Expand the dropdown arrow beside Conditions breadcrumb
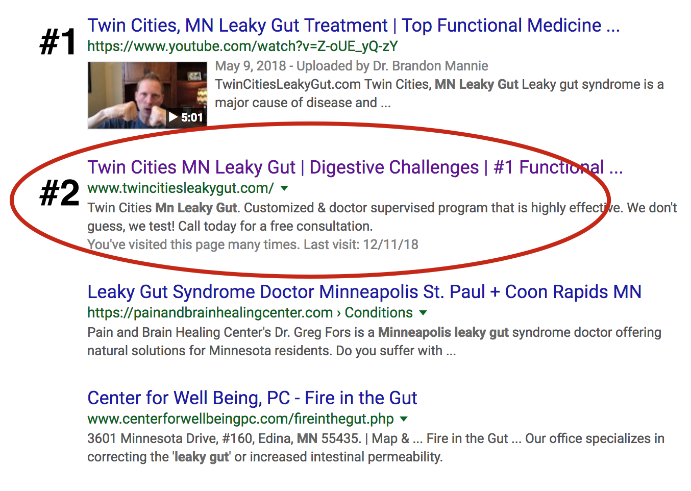The width and height of the screenshot is (691, 491). point(423,312)
